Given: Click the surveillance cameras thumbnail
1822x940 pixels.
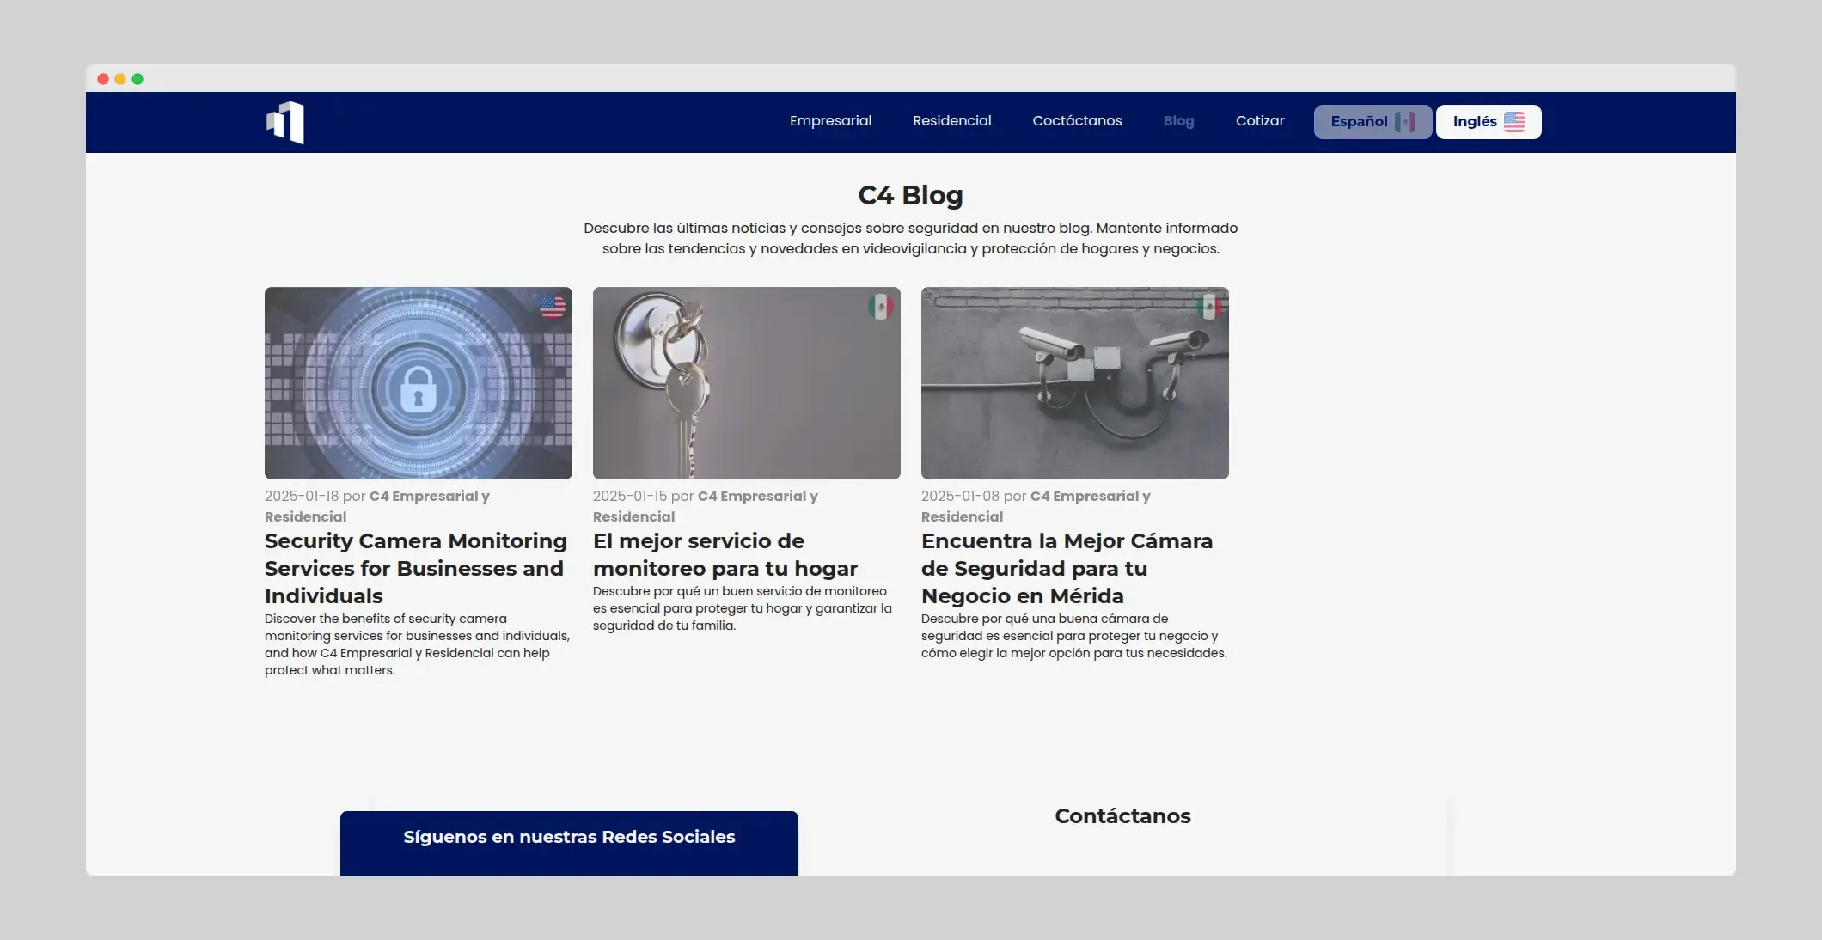Looking at the screenshot, I should click(x=1074, y=383).
